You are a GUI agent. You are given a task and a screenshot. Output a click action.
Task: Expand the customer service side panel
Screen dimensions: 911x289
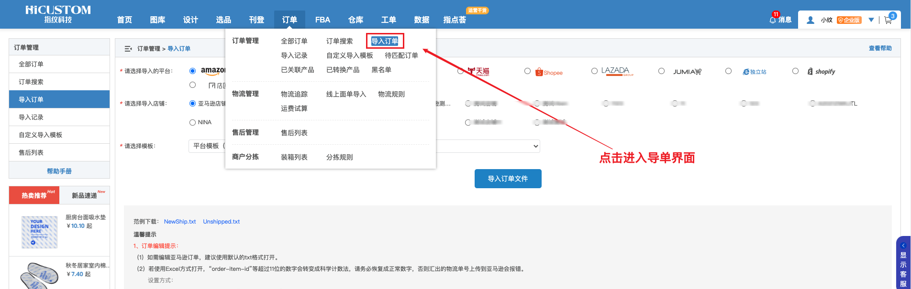coord(903,263)
